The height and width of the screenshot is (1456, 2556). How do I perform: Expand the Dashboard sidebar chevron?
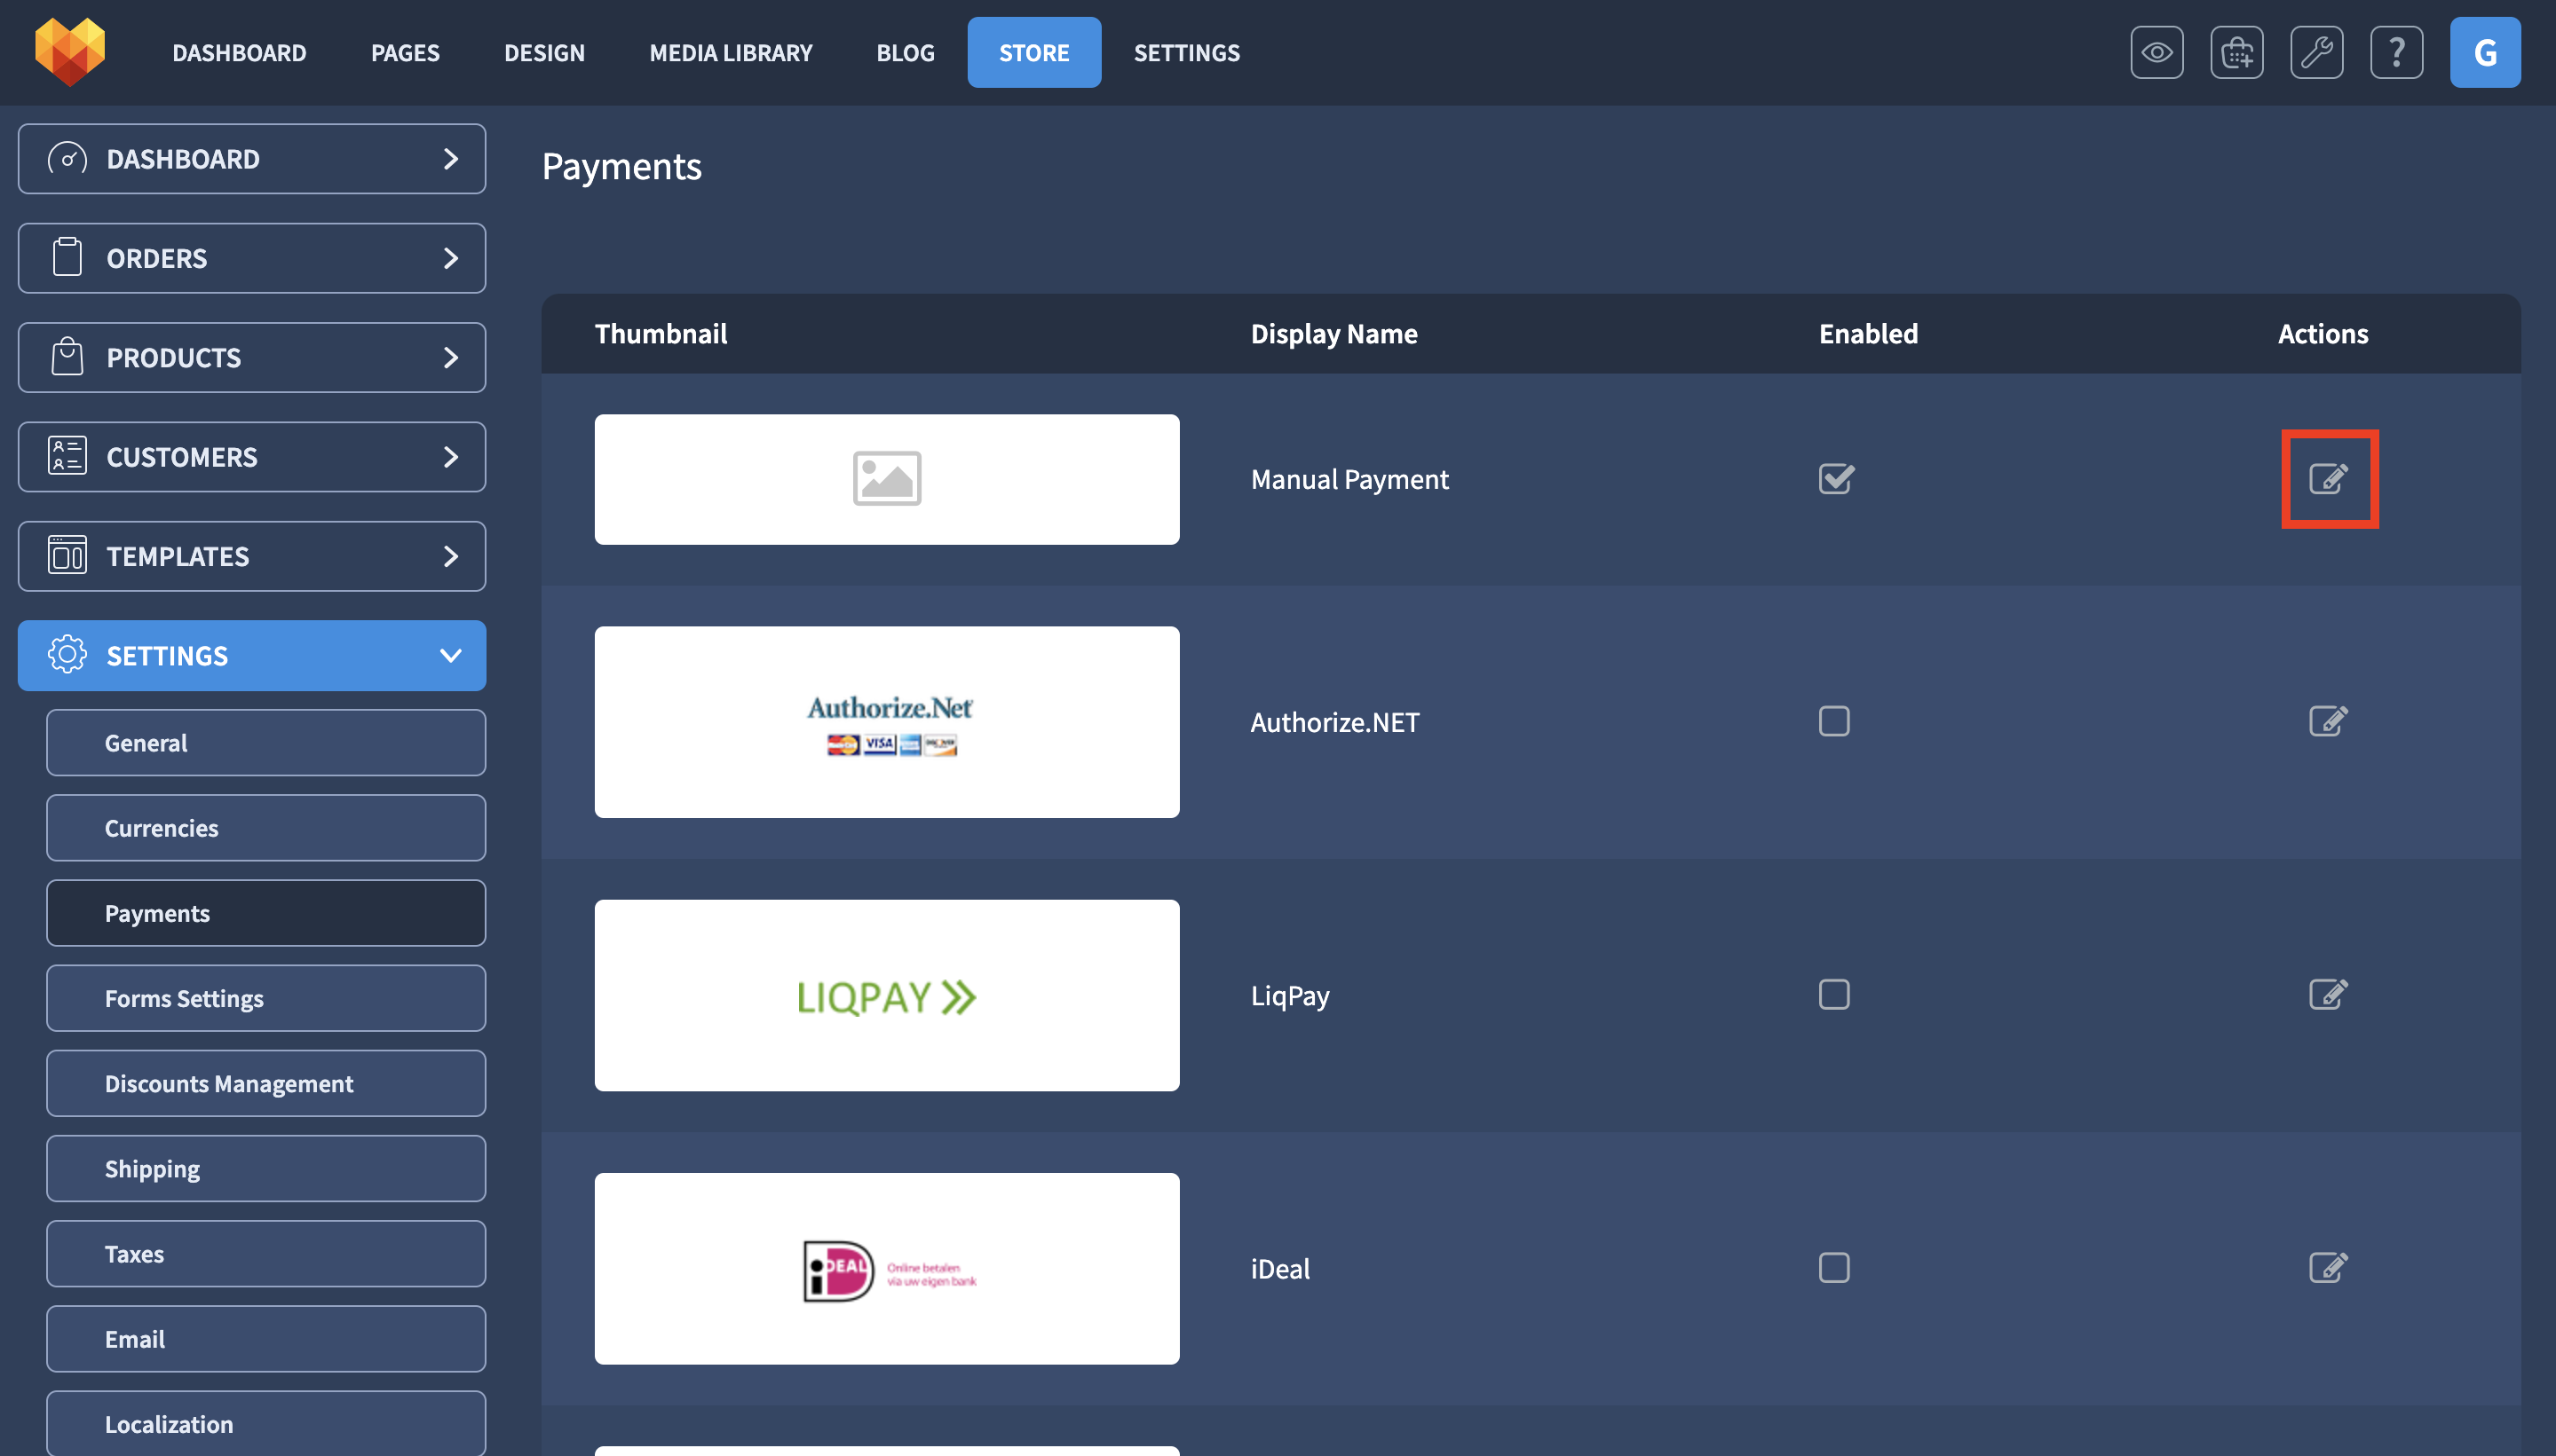[451, 159]
